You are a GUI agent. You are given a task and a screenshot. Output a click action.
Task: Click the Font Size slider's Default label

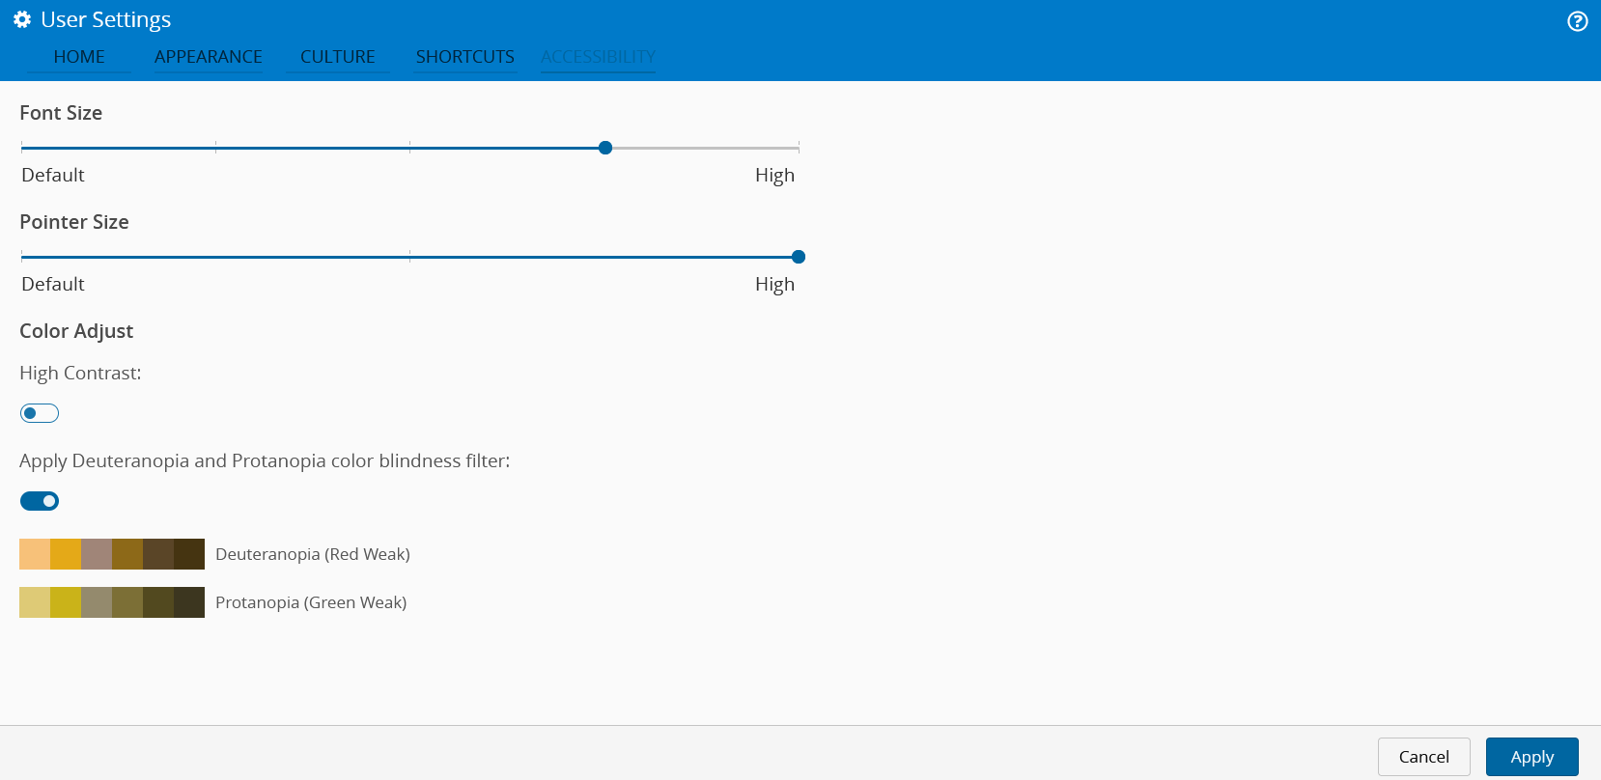[x=53, y=175]
